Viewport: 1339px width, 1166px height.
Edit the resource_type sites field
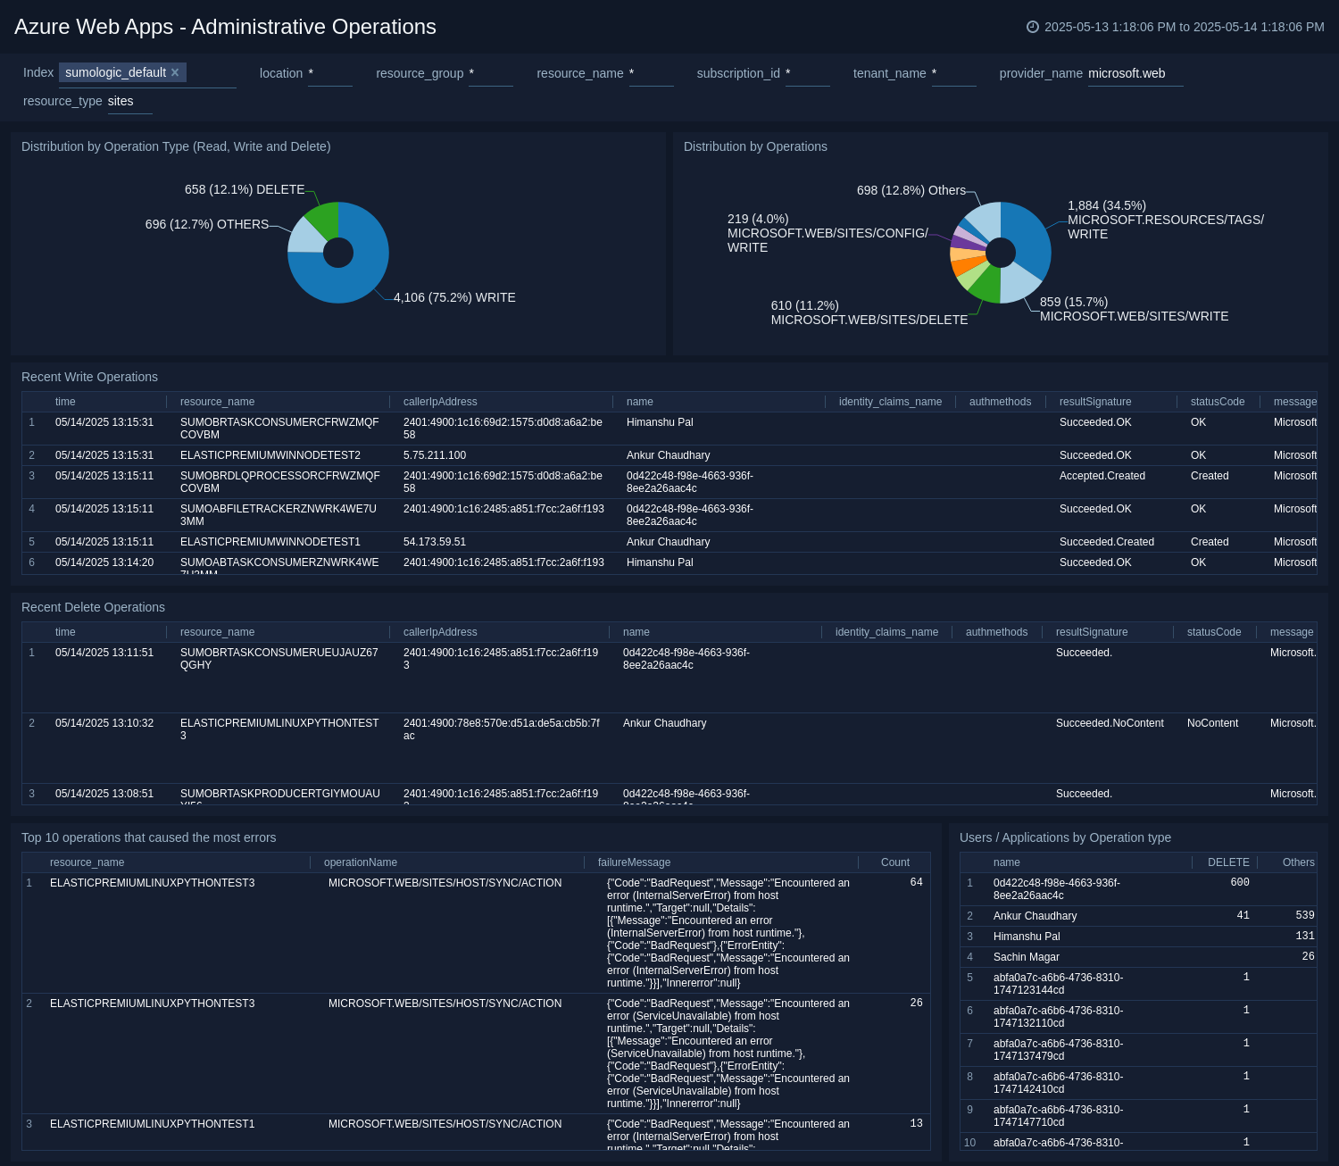(129, 101)
